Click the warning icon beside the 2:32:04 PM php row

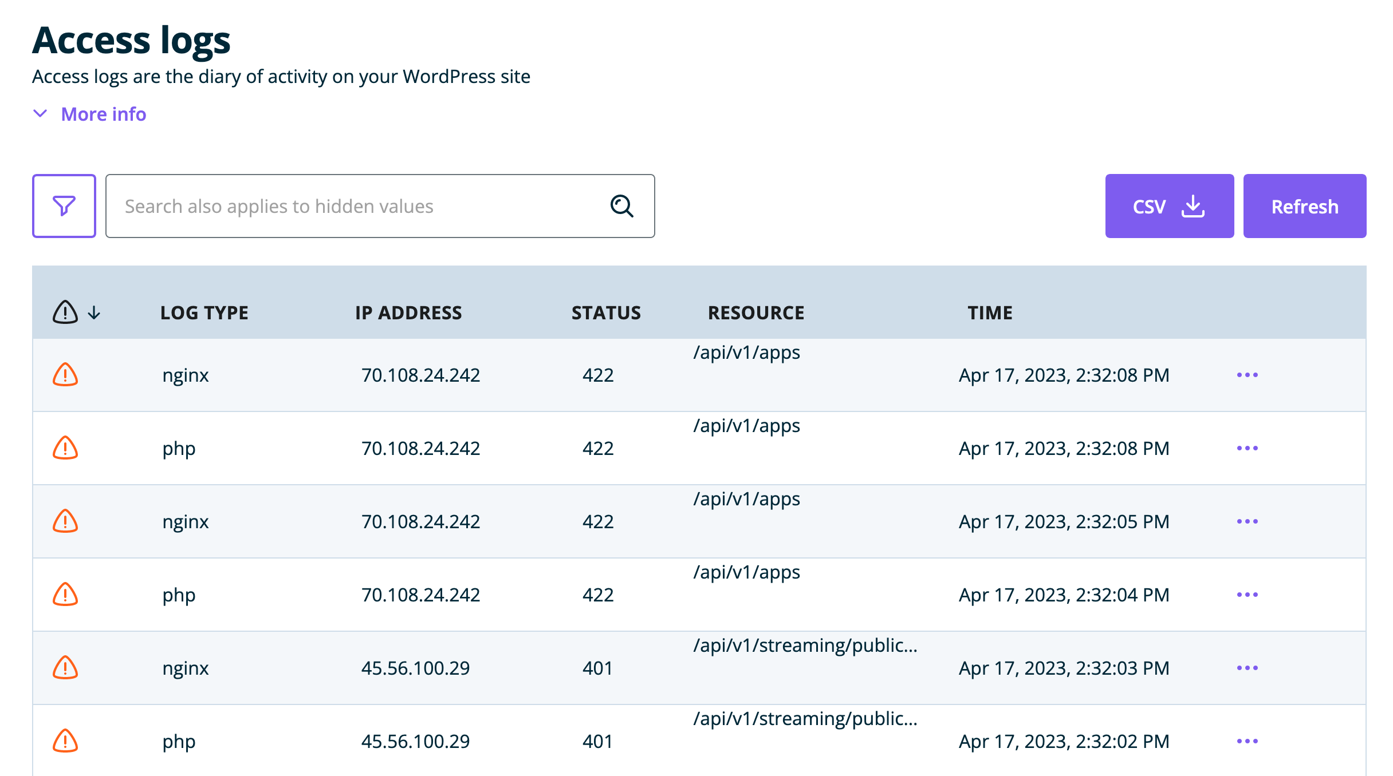[x=65, y=595]
